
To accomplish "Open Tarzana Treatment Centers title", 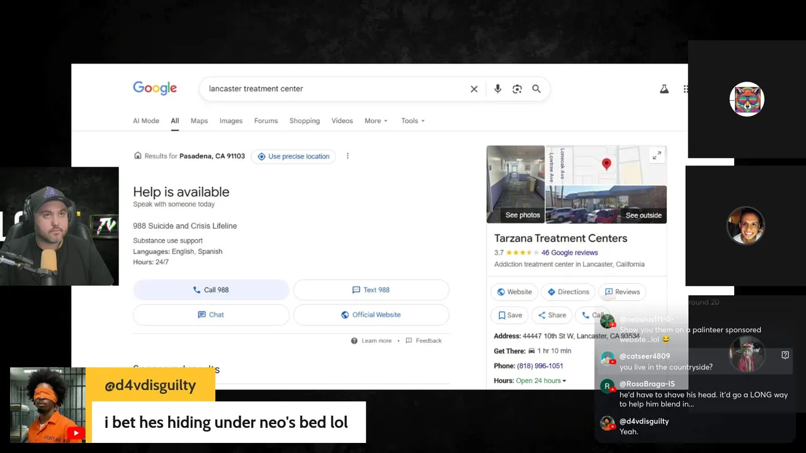I will point(560,238).
